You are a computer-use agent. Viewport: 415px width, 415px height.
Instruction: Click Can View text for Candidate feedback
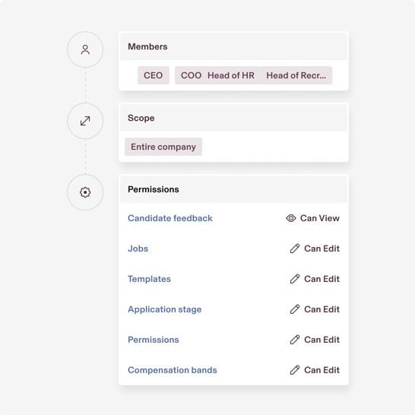point(320,218)
